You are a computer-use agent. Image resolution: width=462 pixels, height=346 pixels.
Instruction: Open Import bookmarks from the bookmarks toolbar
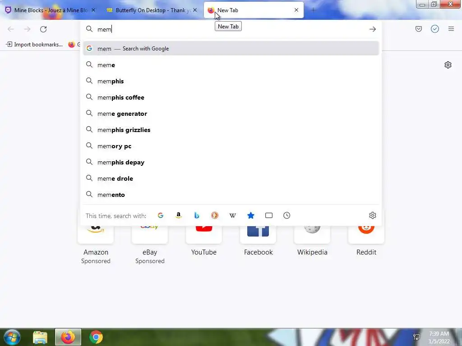pos(34,45)
